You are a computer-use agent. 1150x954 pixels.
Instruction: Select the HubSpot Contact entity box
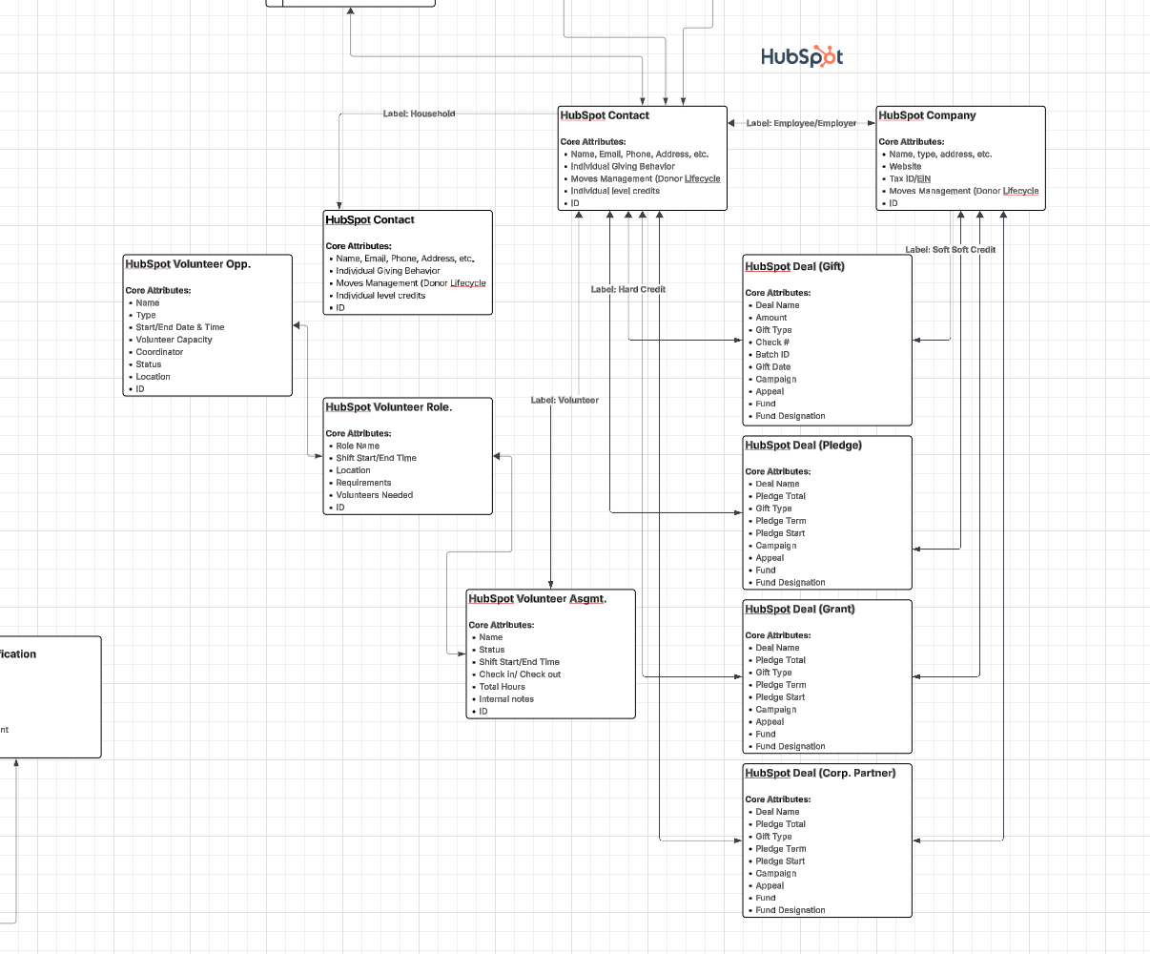641,157
